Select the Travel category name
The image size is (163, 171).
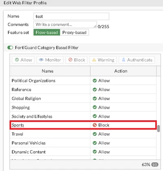(x=18, y=134)
